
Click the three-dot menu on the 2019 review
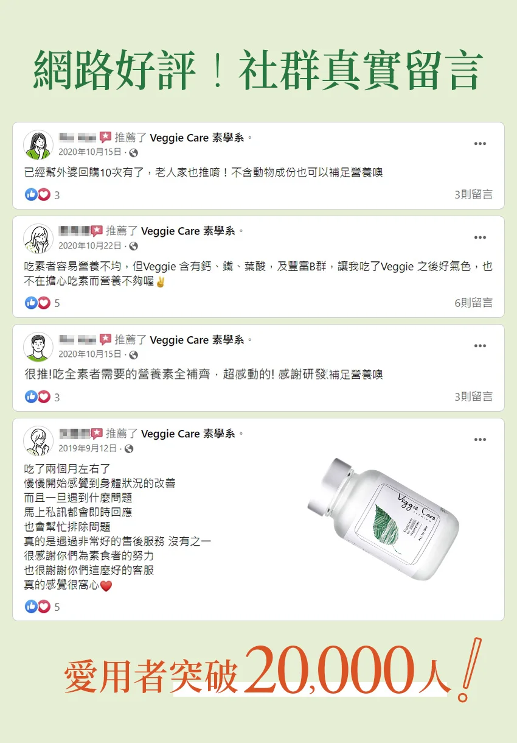(x=480, y=440)
